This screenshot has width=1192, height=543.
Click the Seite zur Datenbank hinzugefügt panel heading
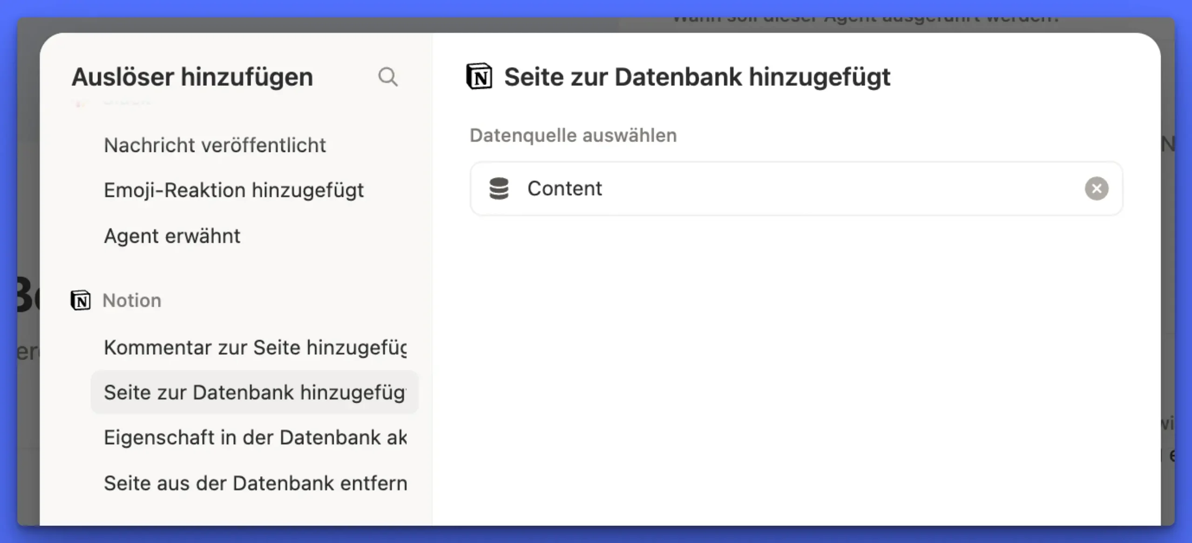tap(697, 77)
